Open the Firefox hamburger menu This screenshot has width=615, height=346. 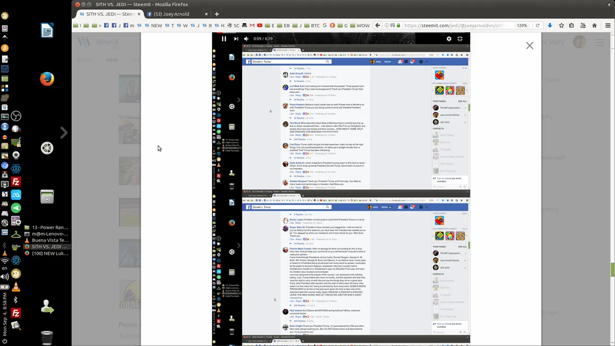[x=608, y=25]
